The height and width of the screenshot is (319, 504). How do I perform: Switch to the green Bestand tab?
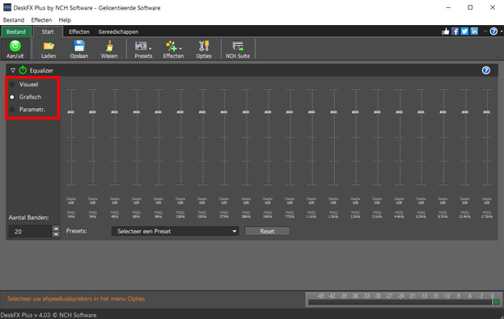(15, 31)
